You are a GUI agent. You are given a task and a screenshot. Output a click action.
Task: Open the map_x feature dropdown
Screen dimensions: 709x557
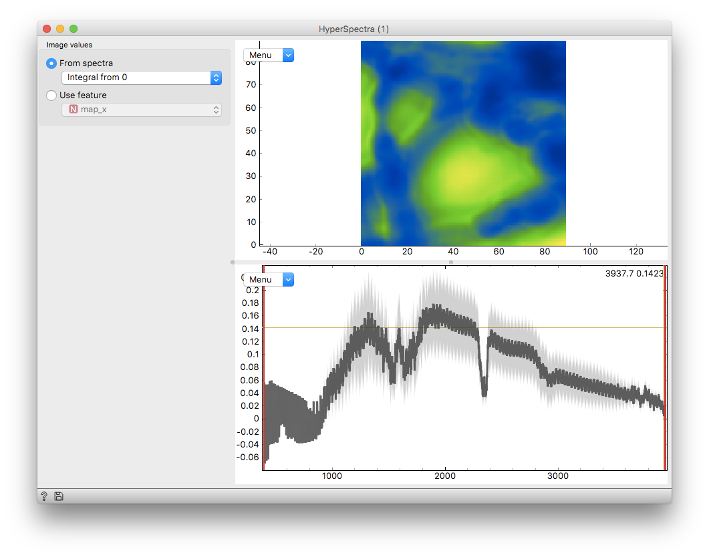tap(141, 109)
